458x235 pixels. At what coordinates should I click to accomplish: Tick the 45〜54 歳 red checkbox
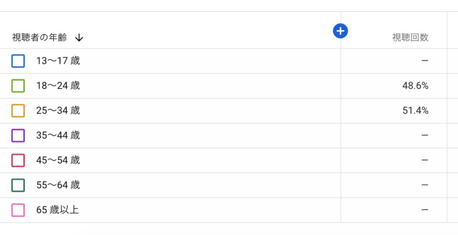(x=18, y=160)
